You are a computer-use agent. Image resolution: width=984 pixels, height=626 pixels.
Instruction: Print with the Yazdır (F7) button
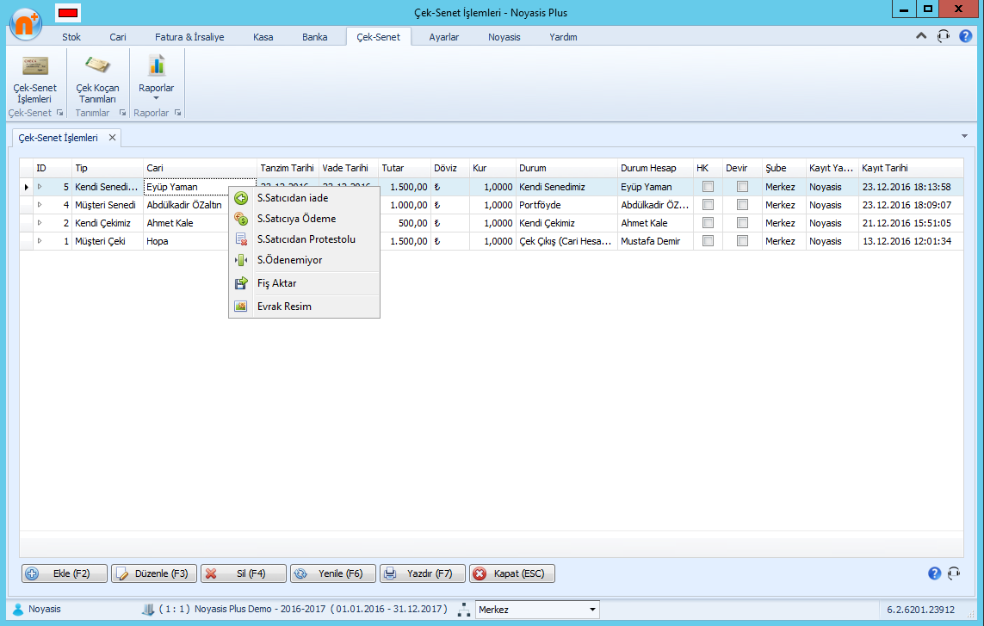pyautogui.click(x=423, y=573)
